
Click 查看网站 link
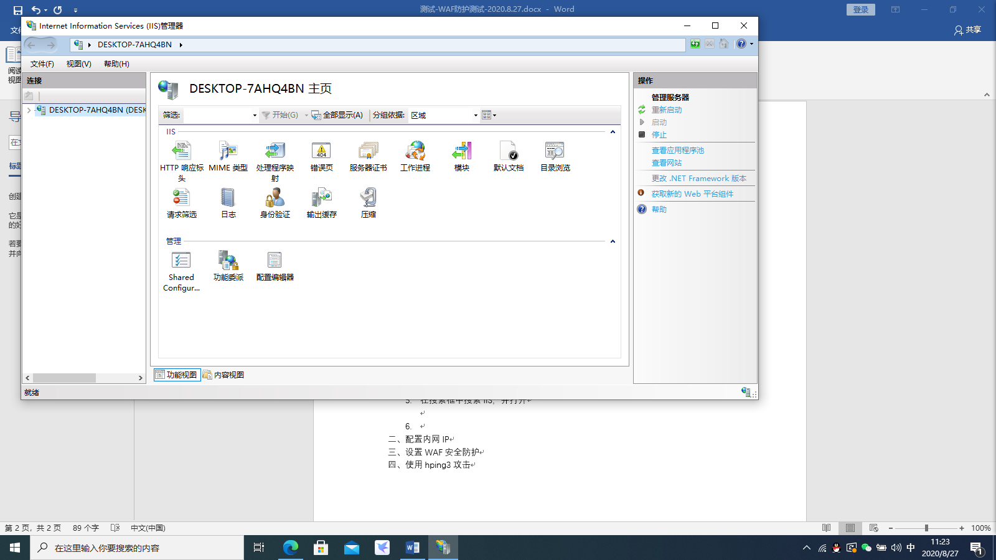[x=667, y=163]
